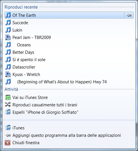138x151 pixels.
Task: Click playlist icon for Pearl Jam - TBR2009
Action: tap(8, 37)
